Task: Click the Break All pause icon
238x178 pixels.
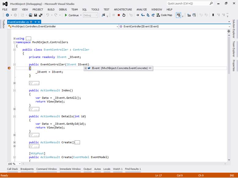Action: point(114,15)
